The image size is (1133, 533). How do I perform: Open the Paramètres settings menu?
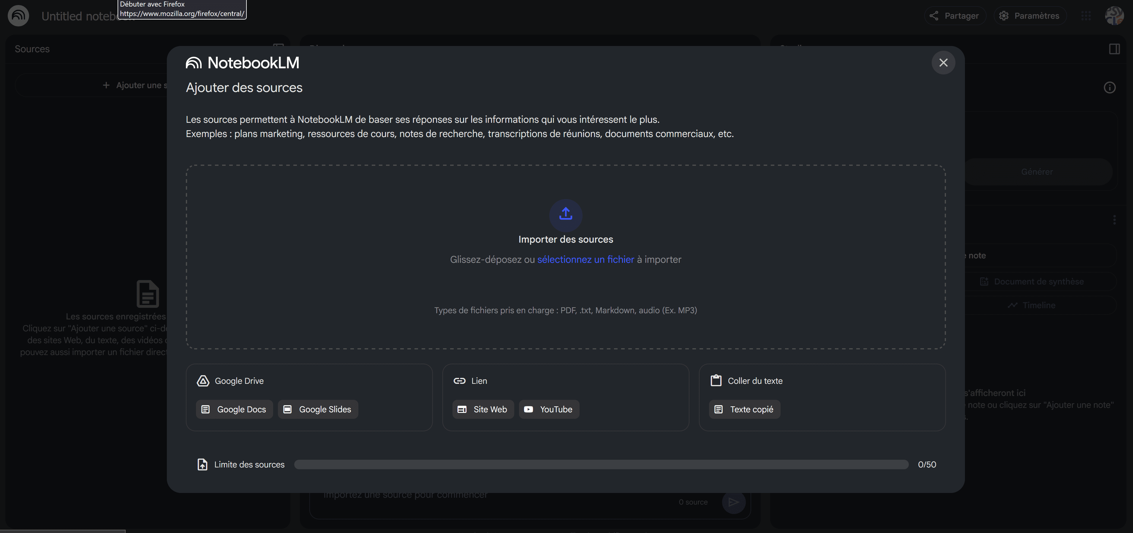(1030, 16)
